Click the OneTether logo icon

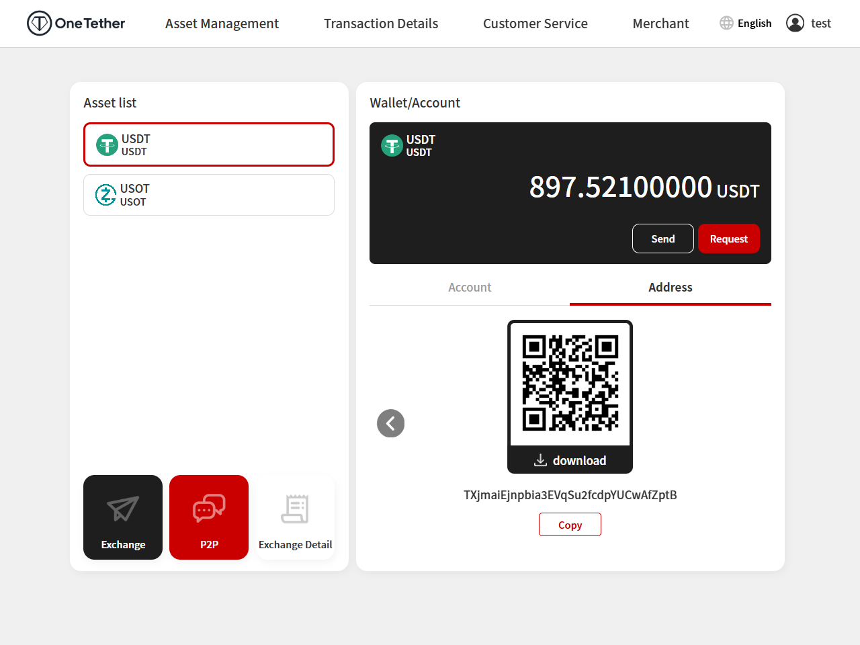pyautogui.click(x=39, y=24)
